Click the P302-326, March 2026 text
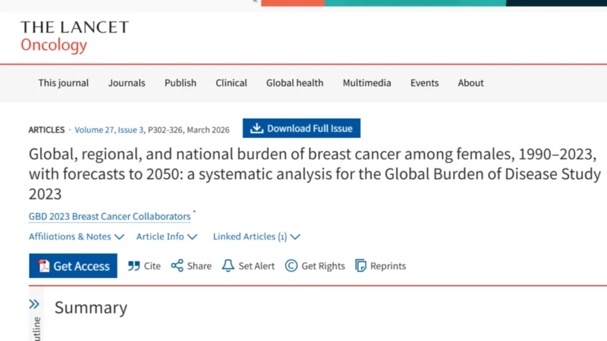This screenshot has width=607, height=341. click(x=188, y=130)
